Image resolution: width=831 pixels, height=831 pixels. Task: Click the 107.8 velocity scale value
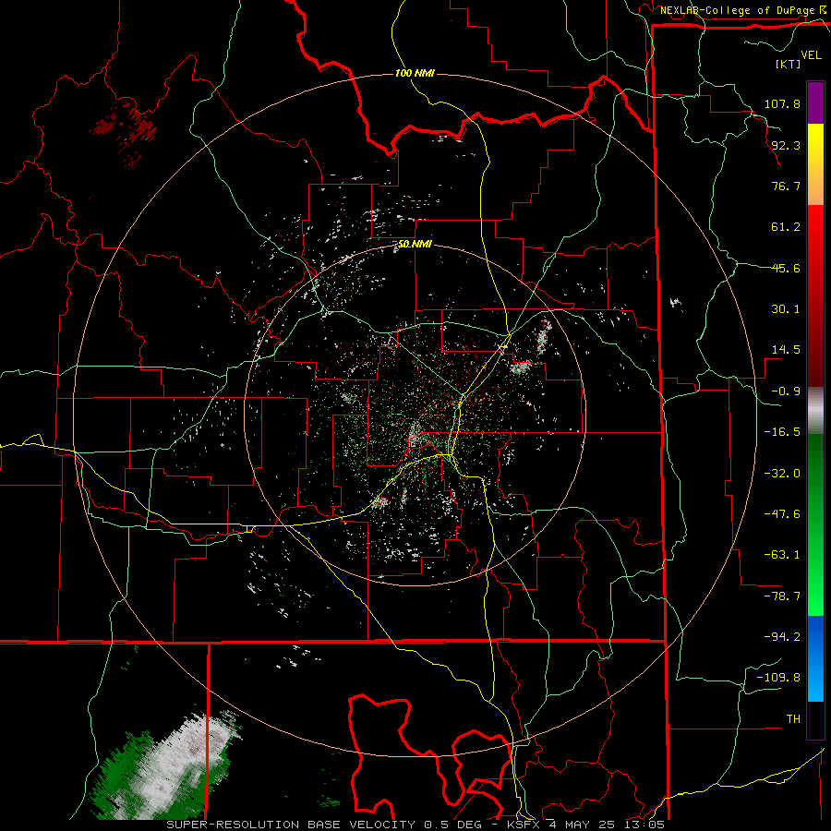coord(782,103)
